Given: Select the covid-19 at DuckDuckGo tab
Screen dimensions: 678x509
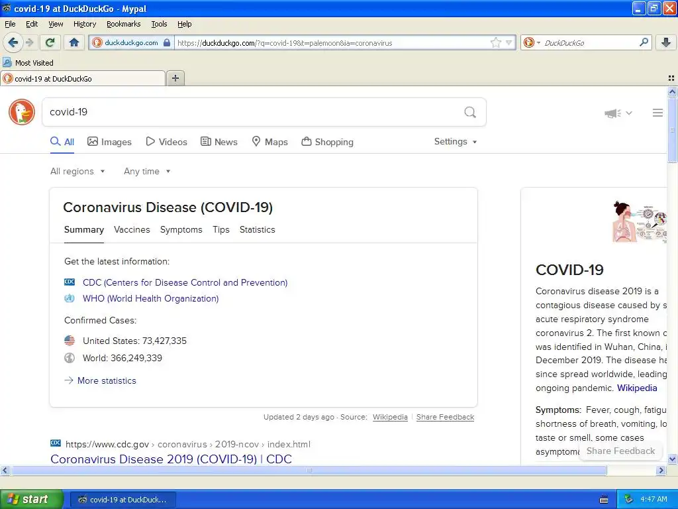Looking at the screenshot, I should point(83,78).
